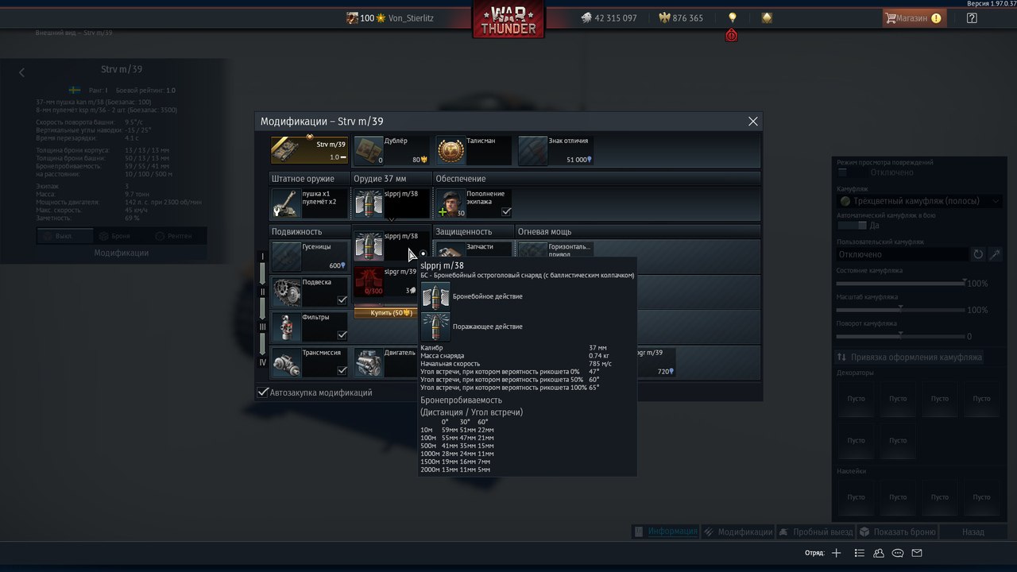Start Пробный выезд test drive
This screenshot has height=572, width=1017.
815,531
